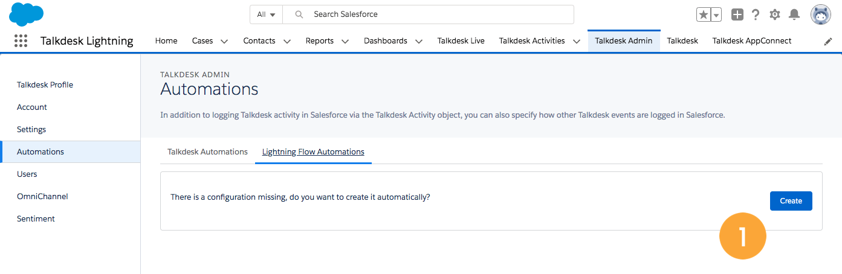Click the search magnifier icon
Viewport: 842px width, 274px height.
coord(299,14)
